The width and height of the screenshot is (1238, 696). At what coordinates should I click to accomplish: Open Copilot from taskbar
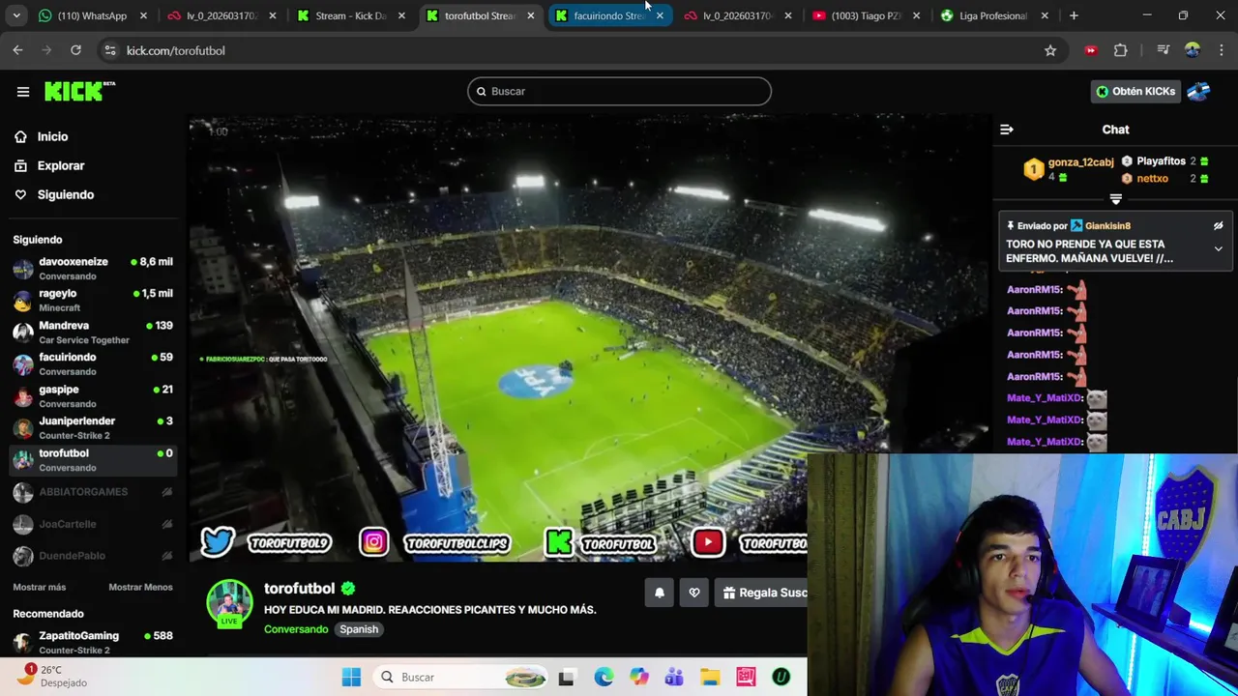tap(639, 678)
